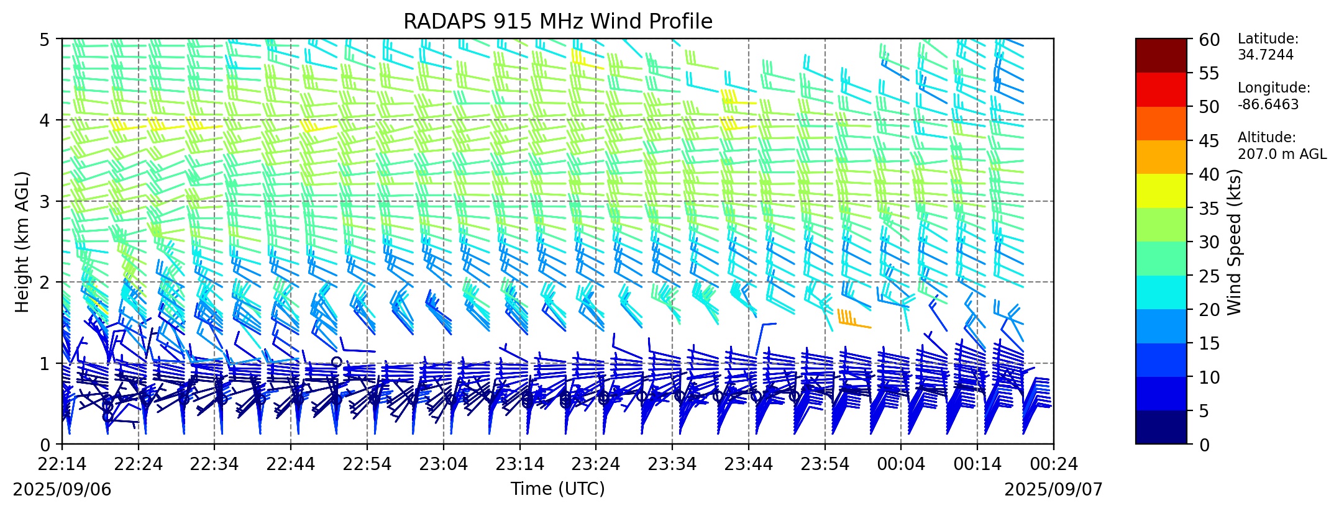Click the chart title RADAPS 915 MHz Wind Profile
The width and height of the screenshot is (1339, 511).
557,22
